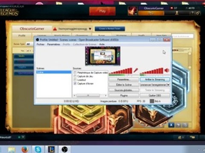
Task: Click Commencer l'enregistrement button
Action: 153,85
